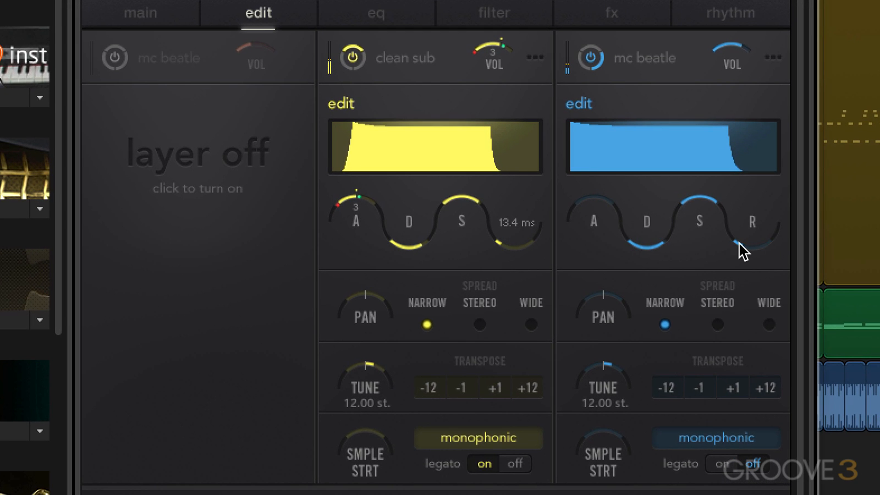Screen dimensions: 880x495
Task: Open the second instrument thumbnail dropdown
Action: 40,209
